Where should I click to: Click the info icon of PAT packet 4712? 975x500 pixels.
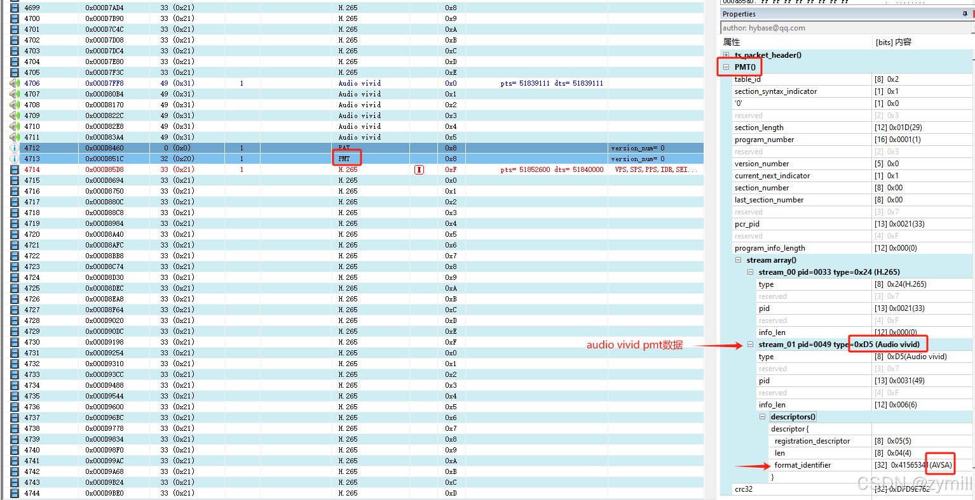coord(15,148)
